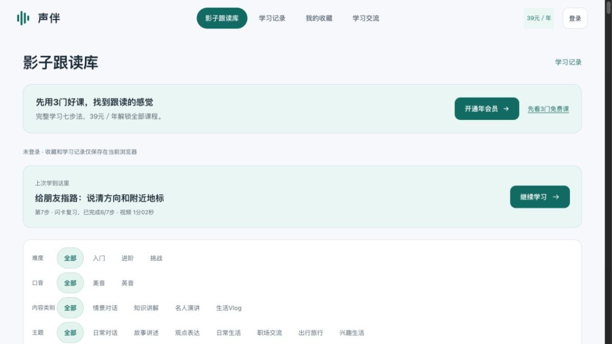Filter accent by 美音
Viewport: 612px width, 344px height.
coord(99,283)
